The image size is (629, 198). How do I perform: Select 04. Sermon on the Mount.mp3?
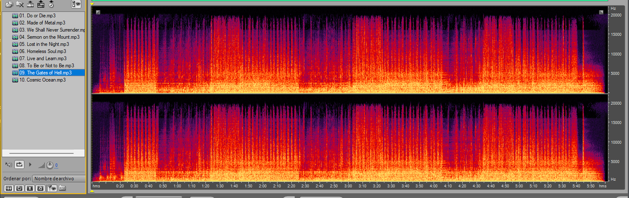click(x=50, y=37)
